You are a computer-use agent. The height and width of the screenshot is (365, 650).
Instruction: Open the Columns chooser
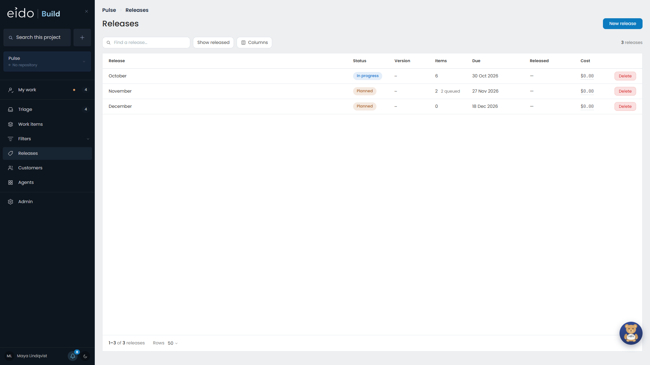coord(254,43)
